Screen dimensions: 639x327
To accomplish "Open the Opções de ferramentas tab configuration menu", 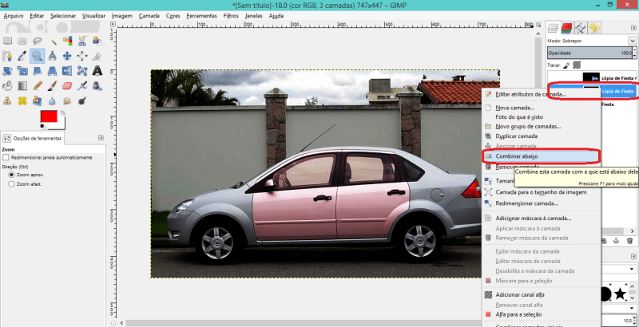I will coord(101,138).
